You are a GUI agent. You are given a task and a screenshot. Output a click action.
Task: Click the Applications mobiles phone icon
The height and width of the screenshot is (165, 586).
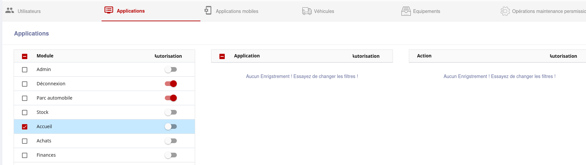point(208,11)
